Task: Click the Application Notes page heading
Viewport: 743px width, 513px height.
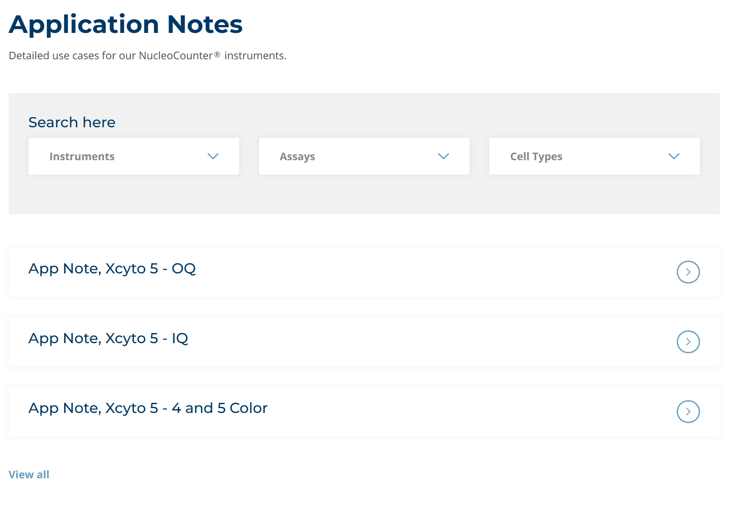Action: 126,24
